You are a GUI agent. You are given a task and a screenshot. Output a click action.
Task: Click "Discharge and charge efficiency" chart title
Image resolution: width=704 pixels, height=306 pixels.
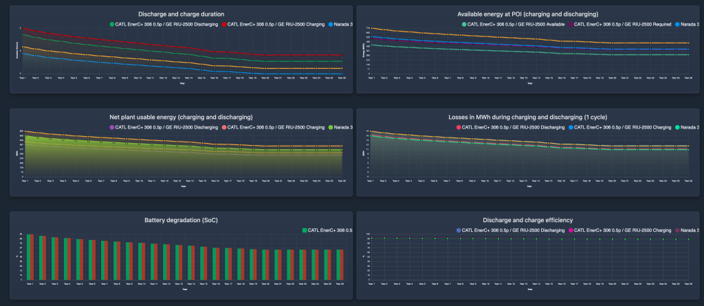click(529, 220)
